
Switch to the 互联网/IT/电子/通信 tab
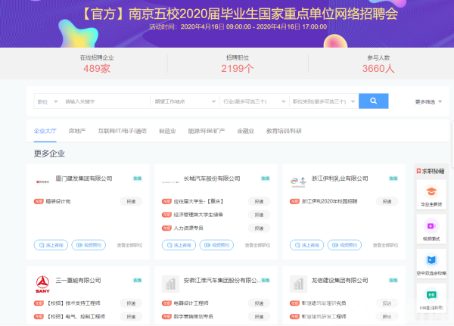122,131
